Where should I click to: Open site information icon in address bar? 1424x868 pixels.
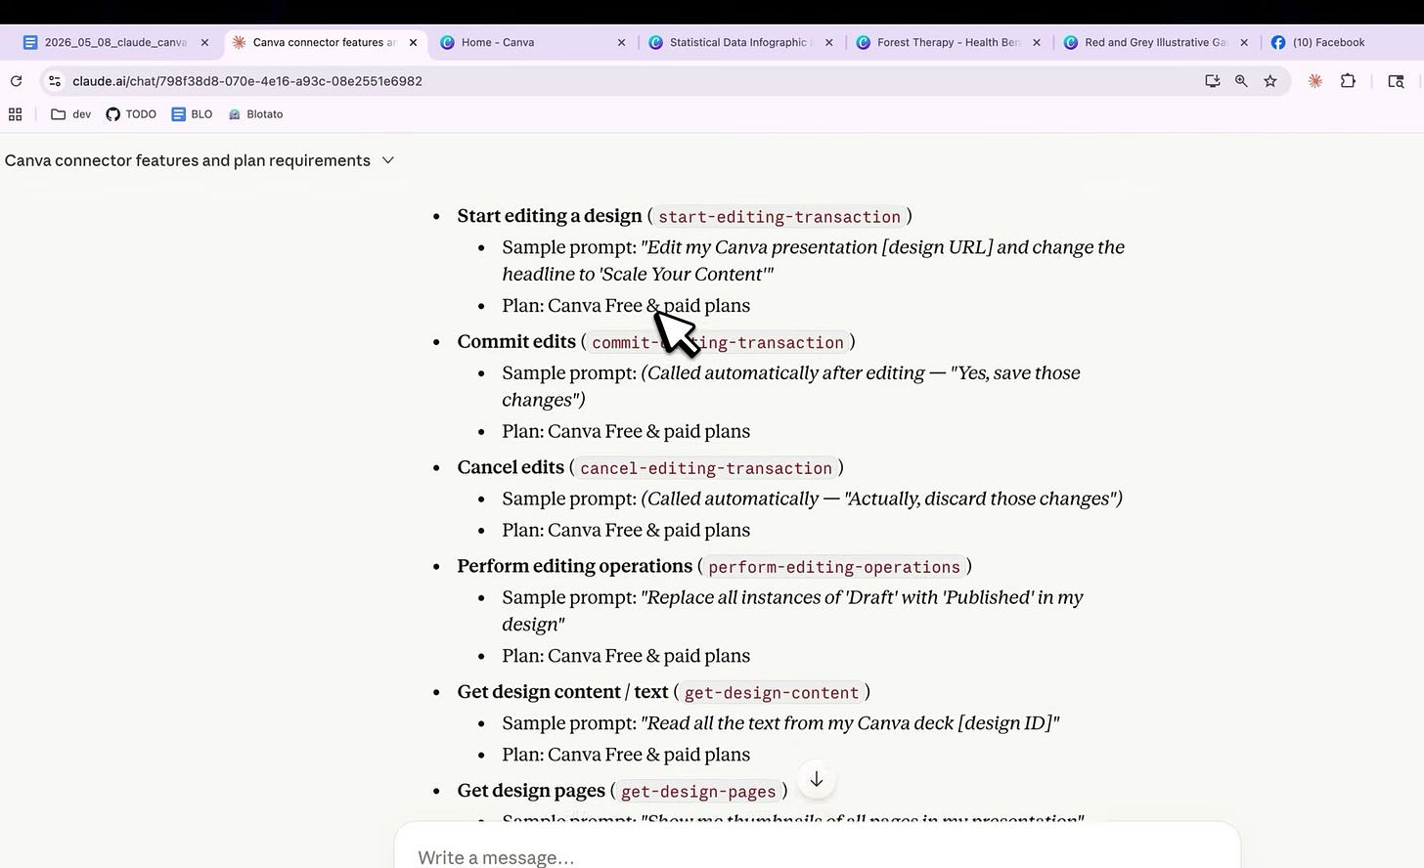tap(55, 81)
